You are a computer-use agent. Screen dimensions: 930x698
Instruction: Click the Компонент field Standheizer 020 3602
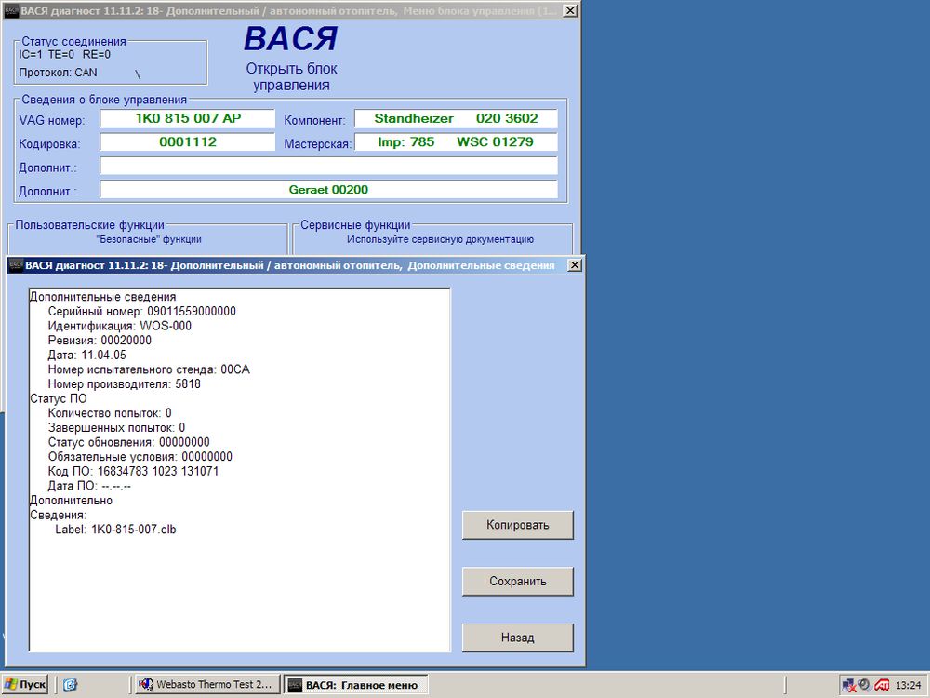[456, 118]
